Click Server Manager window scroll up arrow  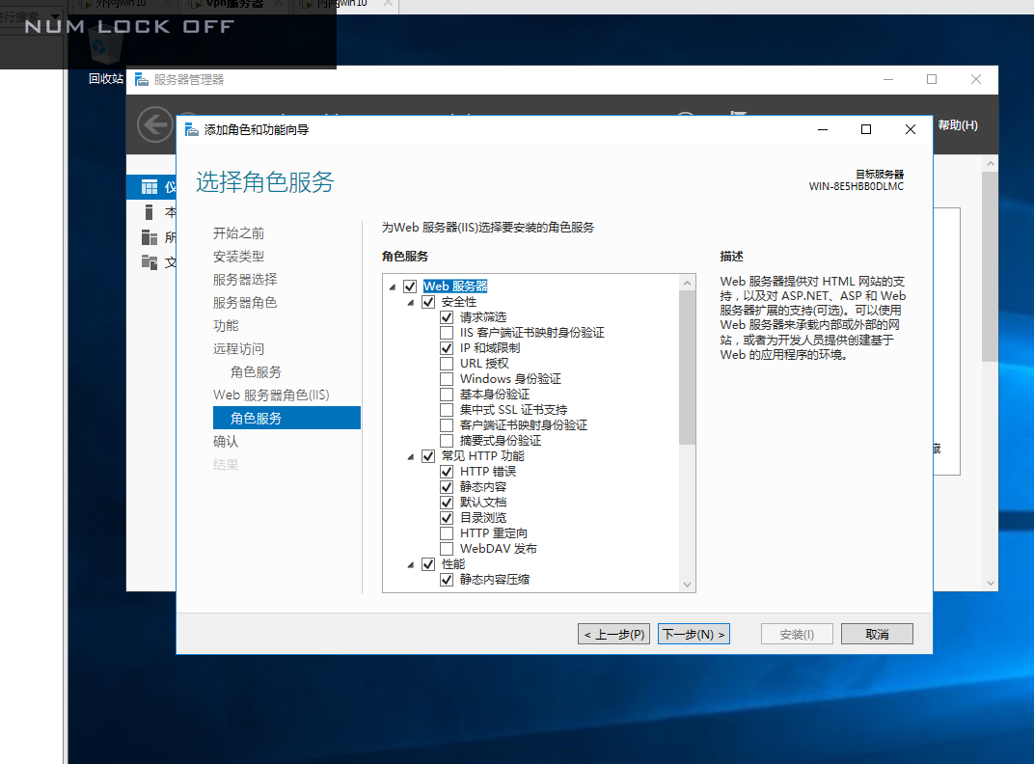point(991,163)
